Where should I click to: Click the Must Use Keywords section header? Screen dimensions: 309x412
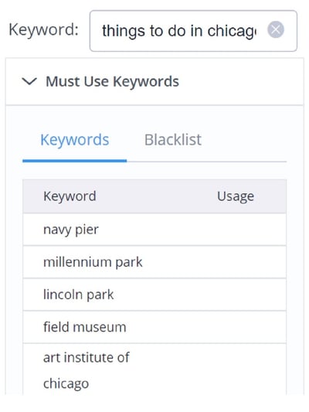pyautogui.click(x=154, y=81)
